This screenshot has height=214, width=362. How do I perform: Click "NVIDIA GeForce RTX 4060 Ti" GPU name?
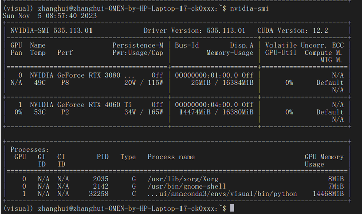pos(80,105)
